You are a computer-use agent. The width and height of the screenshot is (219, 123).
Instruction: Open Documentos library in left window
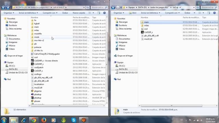(14, 39)
